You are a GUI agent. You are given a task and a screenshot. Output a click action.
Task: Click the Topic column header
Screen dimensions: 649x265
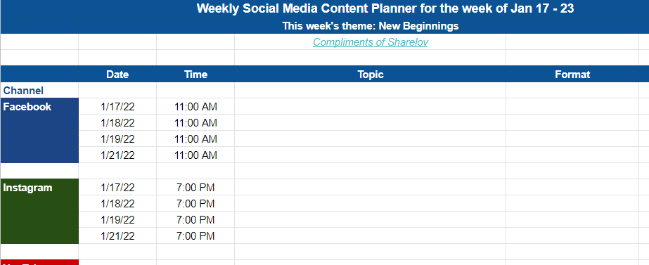point(371,75)
